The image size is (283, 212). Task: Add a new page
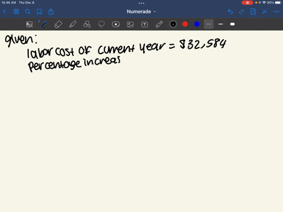click(253, 12)
